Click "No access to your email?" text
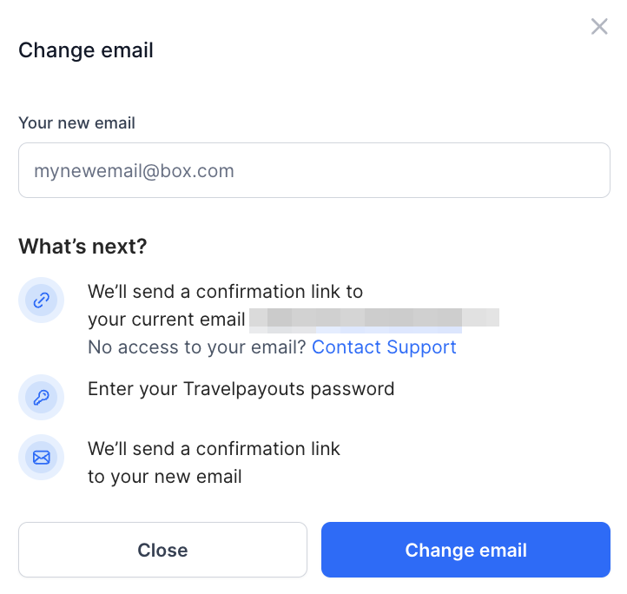Screen dimensions: 627x594 pos(197,346)
